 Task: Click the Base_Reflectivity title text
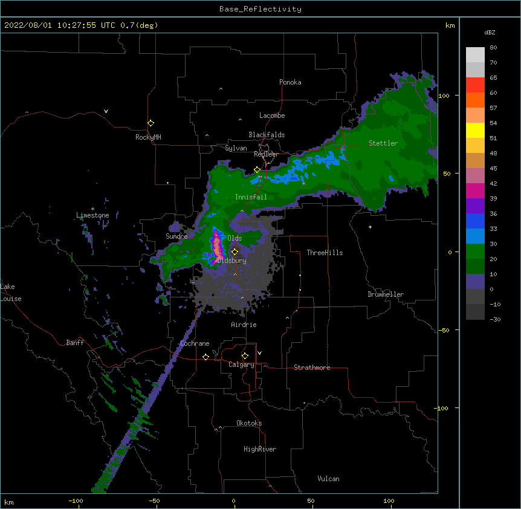[x=260, y=9]
